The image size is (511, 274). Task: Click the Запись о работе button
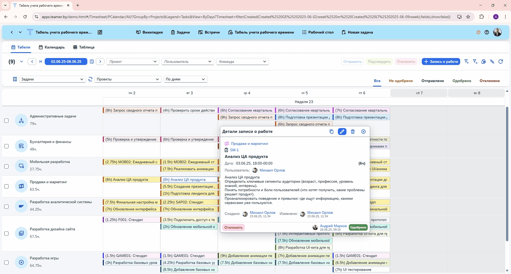tap(441, 62)
